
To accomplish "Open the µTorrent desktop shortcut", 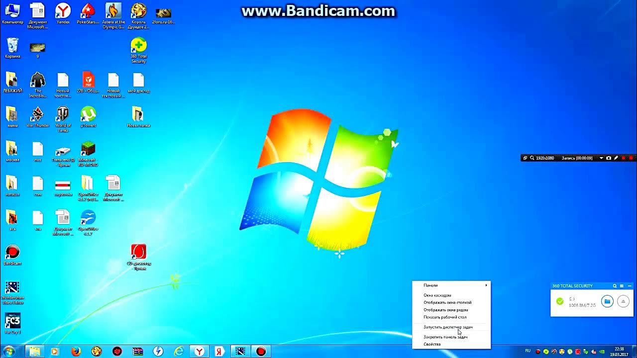I will point(88,117).
